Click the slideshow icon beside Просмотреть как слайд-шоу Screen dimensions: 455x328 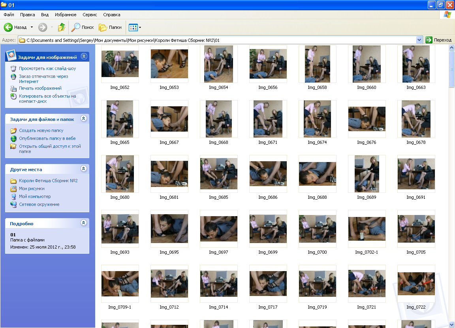click(13, 69)
